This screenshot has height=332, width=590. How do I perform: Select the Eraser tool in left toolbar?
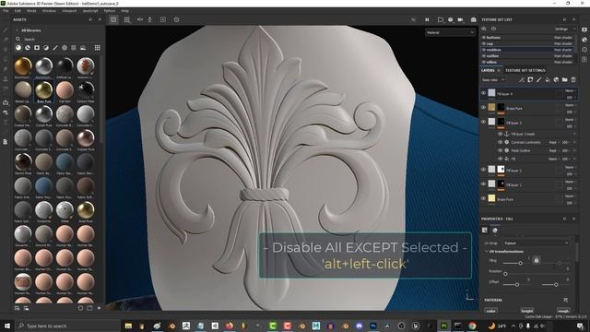pos(6,40)
